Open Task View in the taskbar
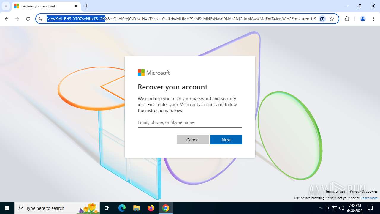This screenshot has height=214, width=380. coord(107,208)
